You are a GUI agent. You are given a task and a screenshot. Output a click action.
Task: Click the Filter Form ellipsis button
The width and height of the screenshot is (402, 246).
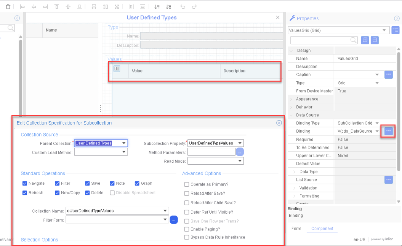(174, 220)
